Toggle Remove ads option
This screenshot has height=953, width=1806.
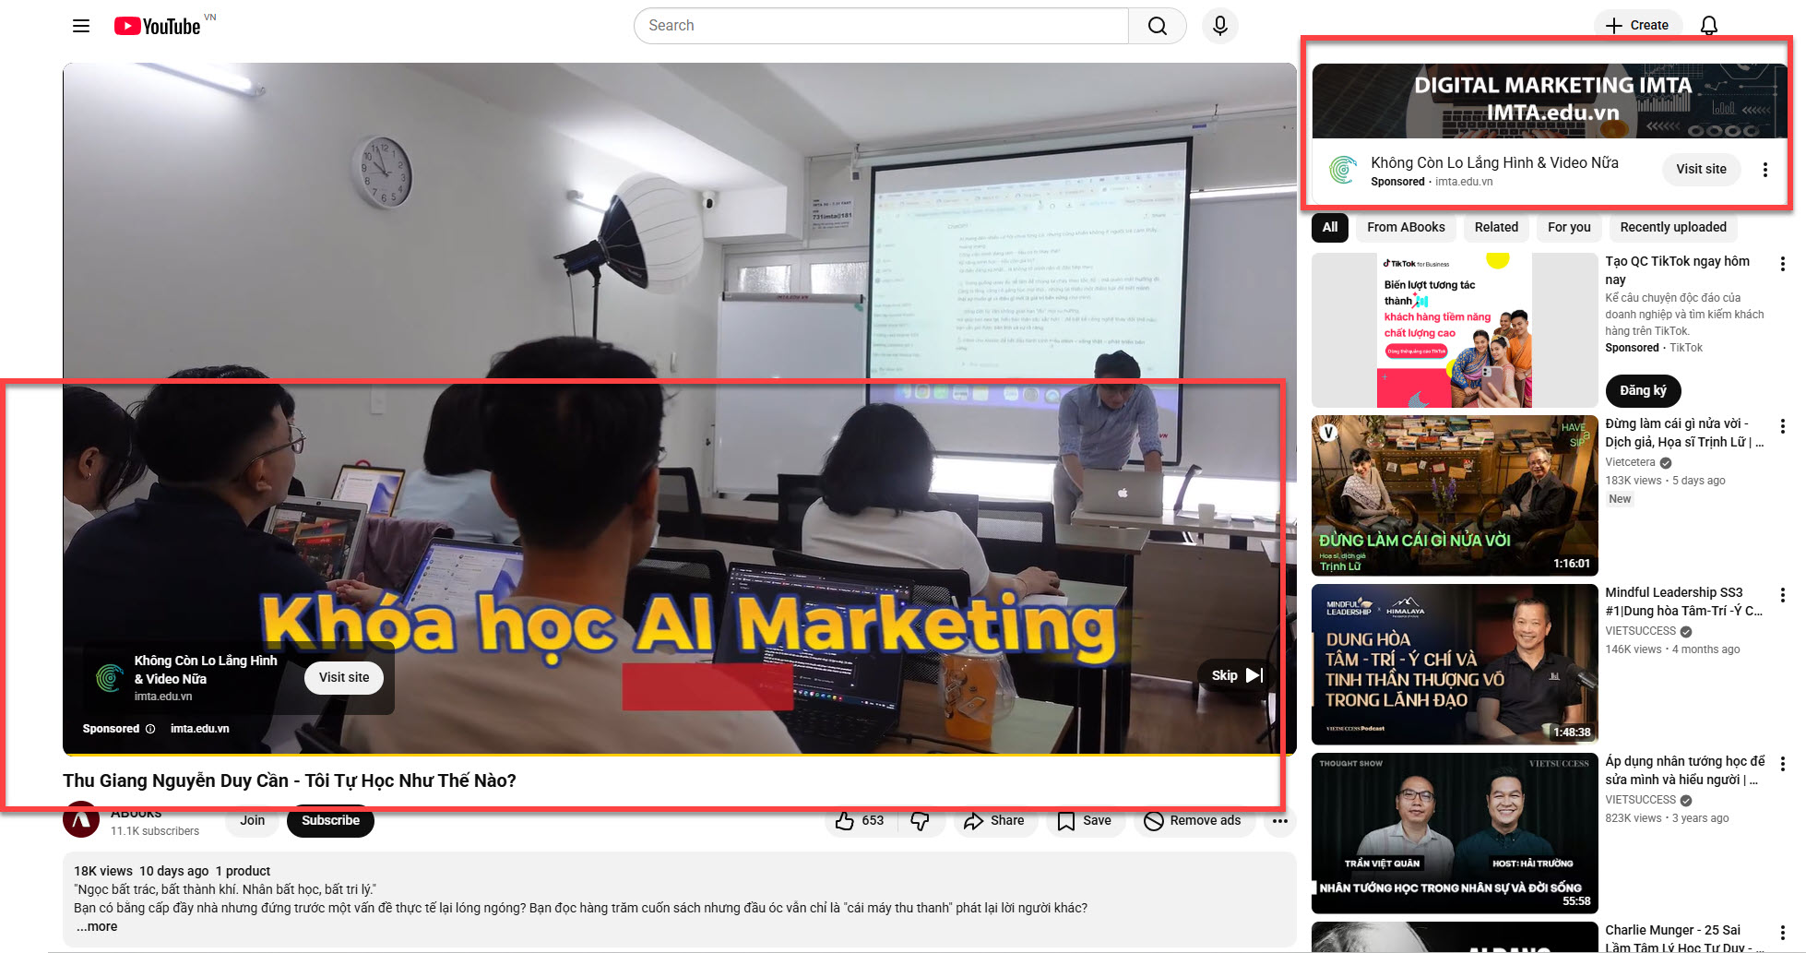pyautogui.click(x=1194, y=820)
